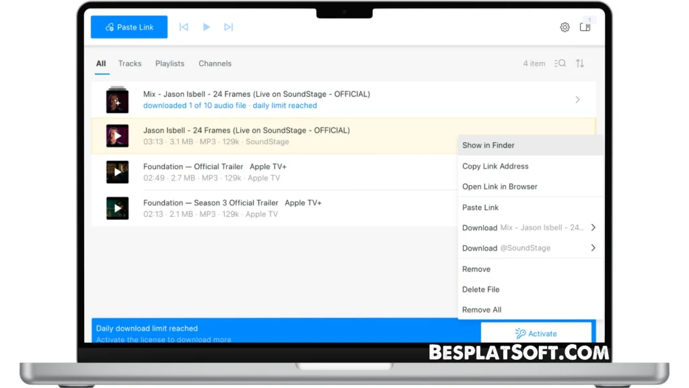Expand Download Mix submenu arrow
Viewport: 689px width, 388px height.
point(593,228)
